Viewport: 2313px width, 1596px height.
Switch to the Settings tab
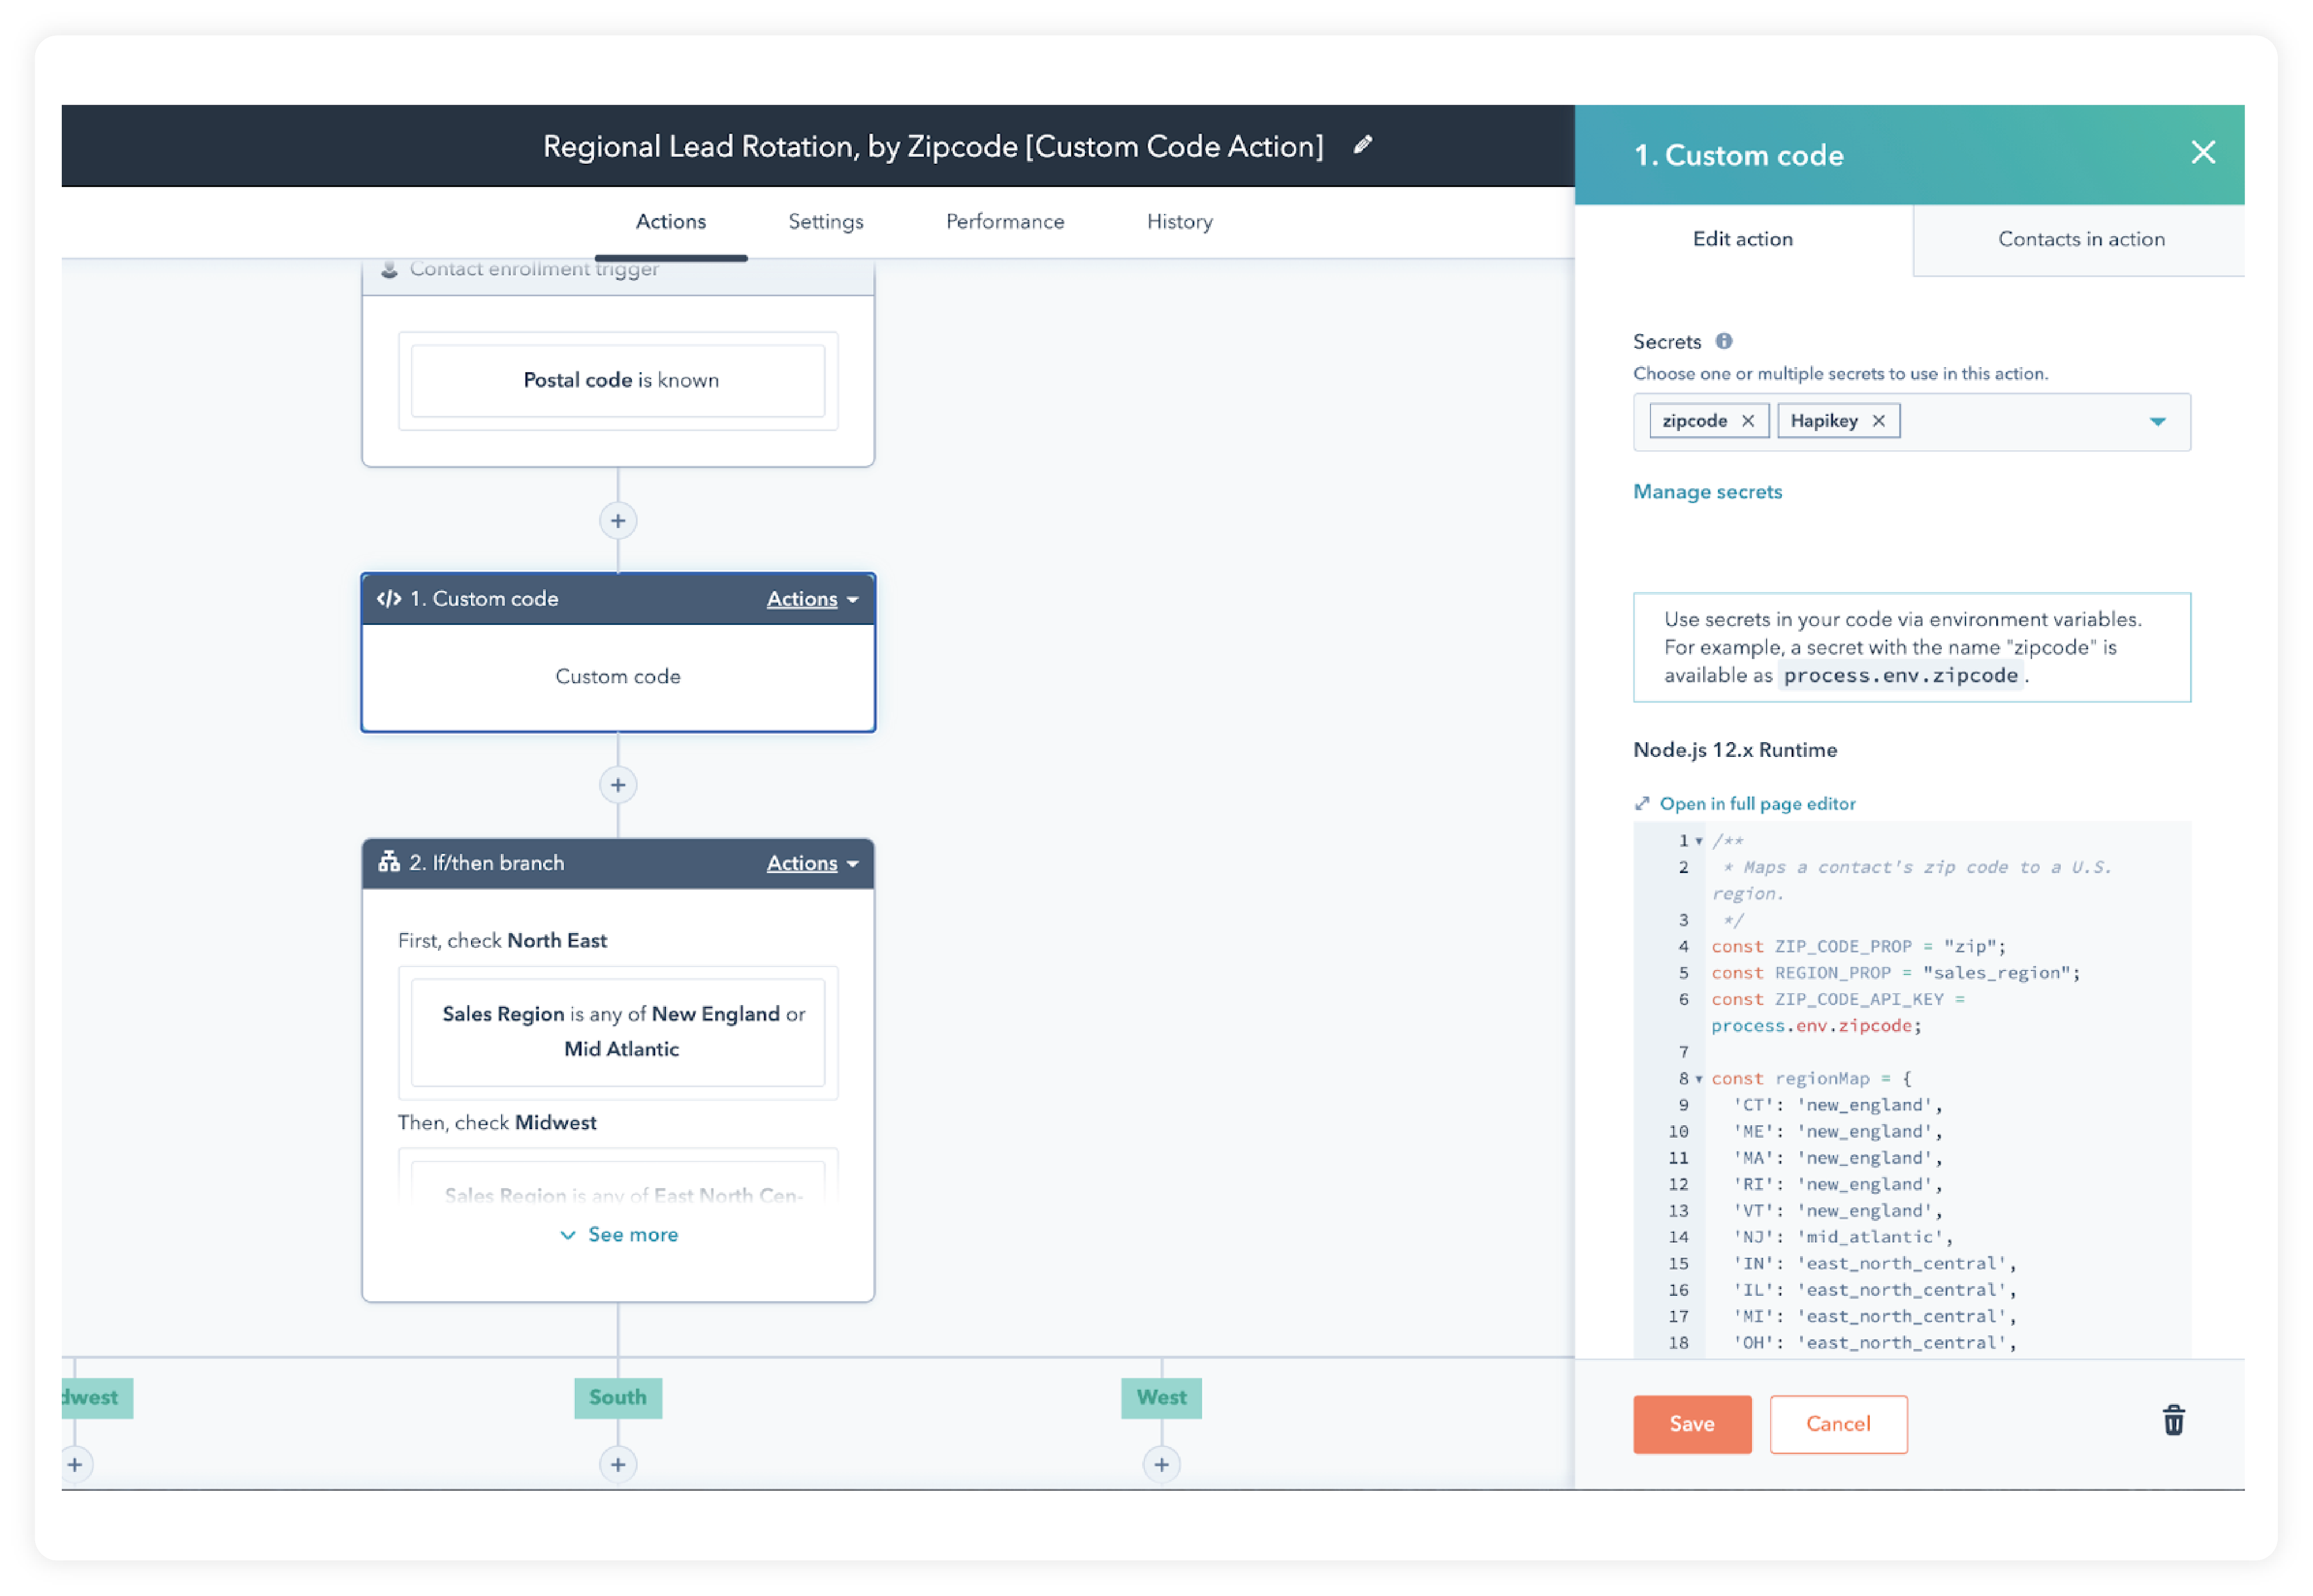(825, 221)
